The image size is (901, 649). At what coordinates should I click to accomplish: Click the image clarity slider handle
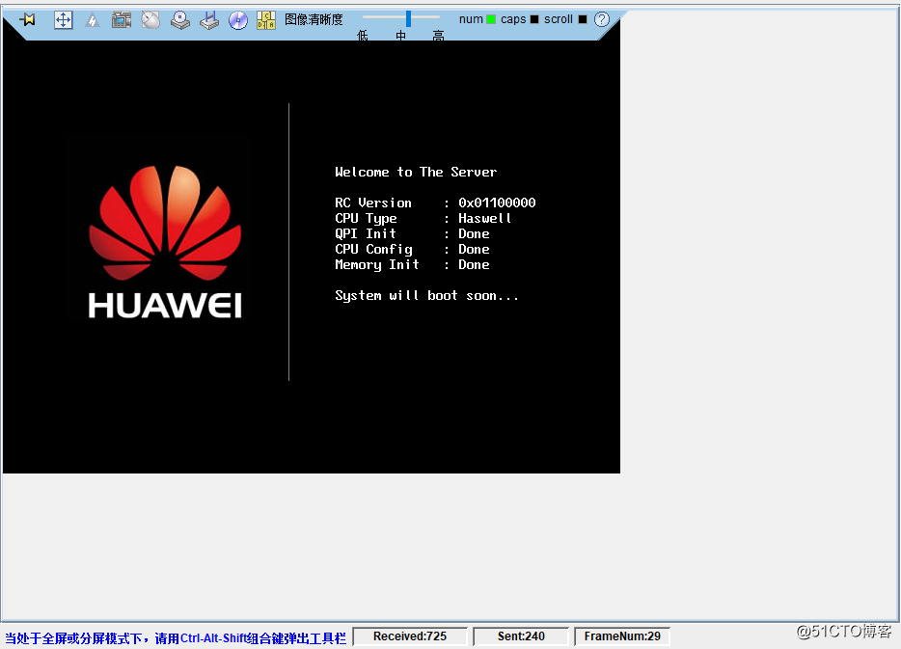408,18
